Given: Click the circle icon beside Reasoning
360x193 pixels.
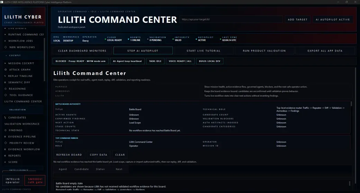Looking at the screenshot, I should point(6,89).
